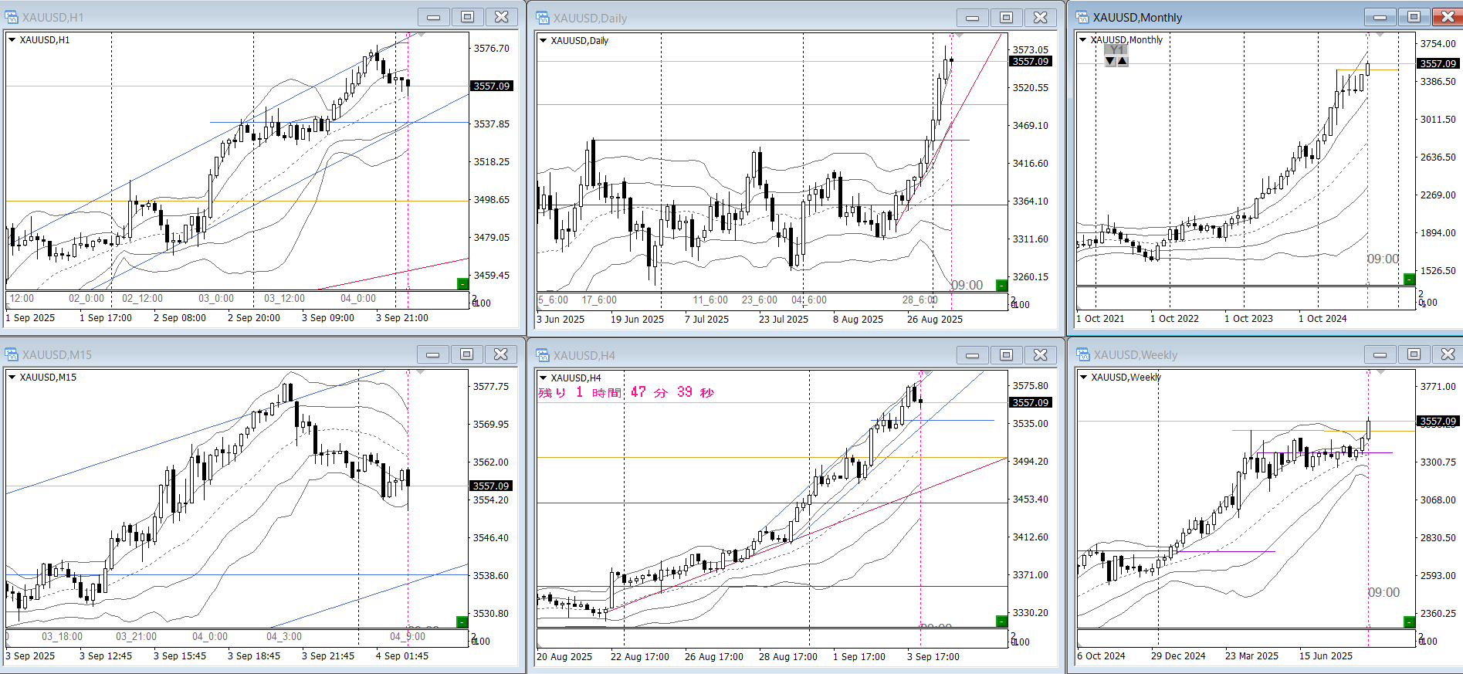Expand the XAUUSD,H1 chart label triangle

click(12, 40)
